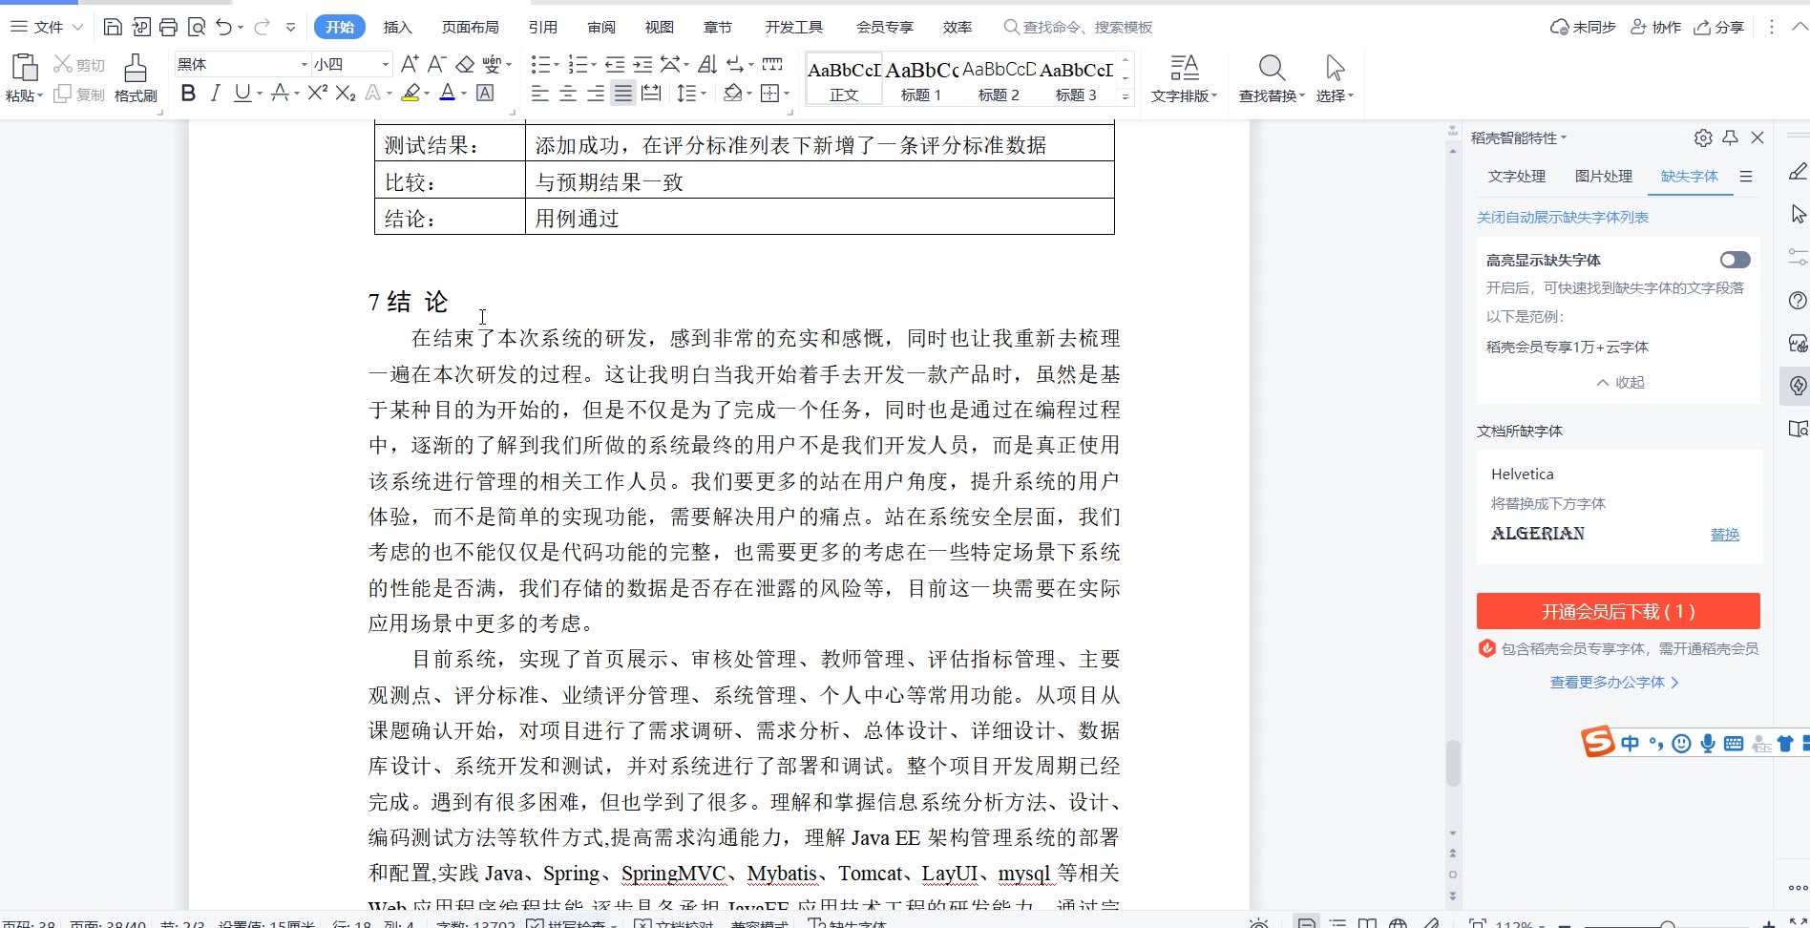The height and width of the screenshot is (928, 1810).
Task: Collapse the example section with 收起
Action: click(x=1620, y=382)
